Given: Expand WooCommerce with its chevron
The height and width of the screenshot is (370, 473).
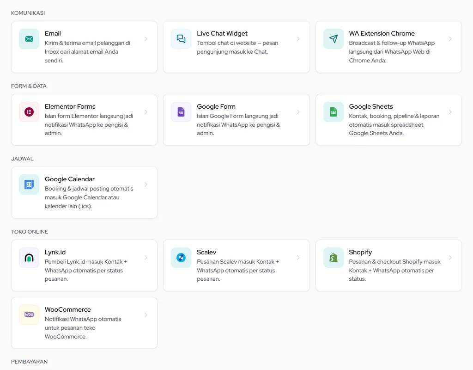Looking at the screenshot, I should (x=146, y=315).
